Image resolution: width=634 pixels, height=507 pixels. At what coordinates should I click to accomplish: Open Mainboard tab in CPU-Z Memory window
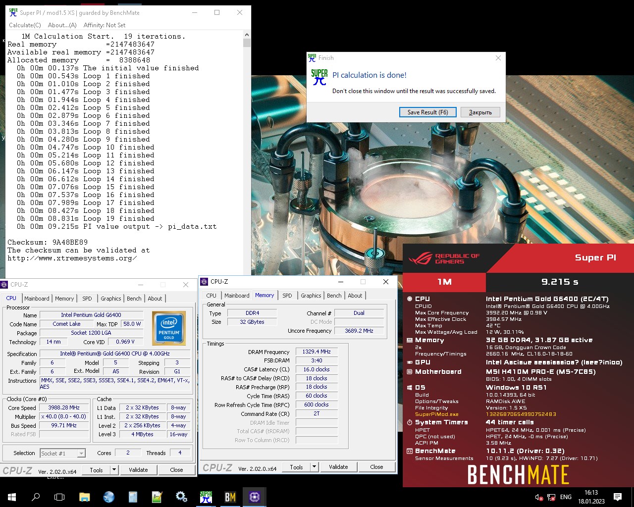[237, 296]
